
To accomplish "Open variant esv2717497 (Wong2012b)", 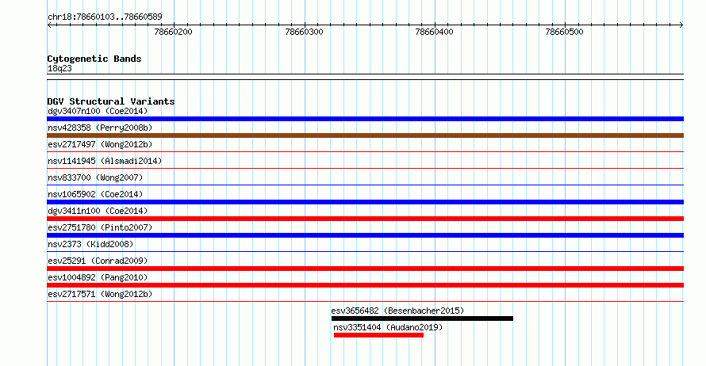I will [x=100, y=144].
